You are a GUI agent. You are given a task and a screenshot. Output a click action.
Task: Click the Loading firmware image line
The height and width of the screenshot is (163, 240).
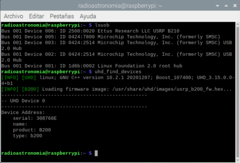(x=116, y=89)
